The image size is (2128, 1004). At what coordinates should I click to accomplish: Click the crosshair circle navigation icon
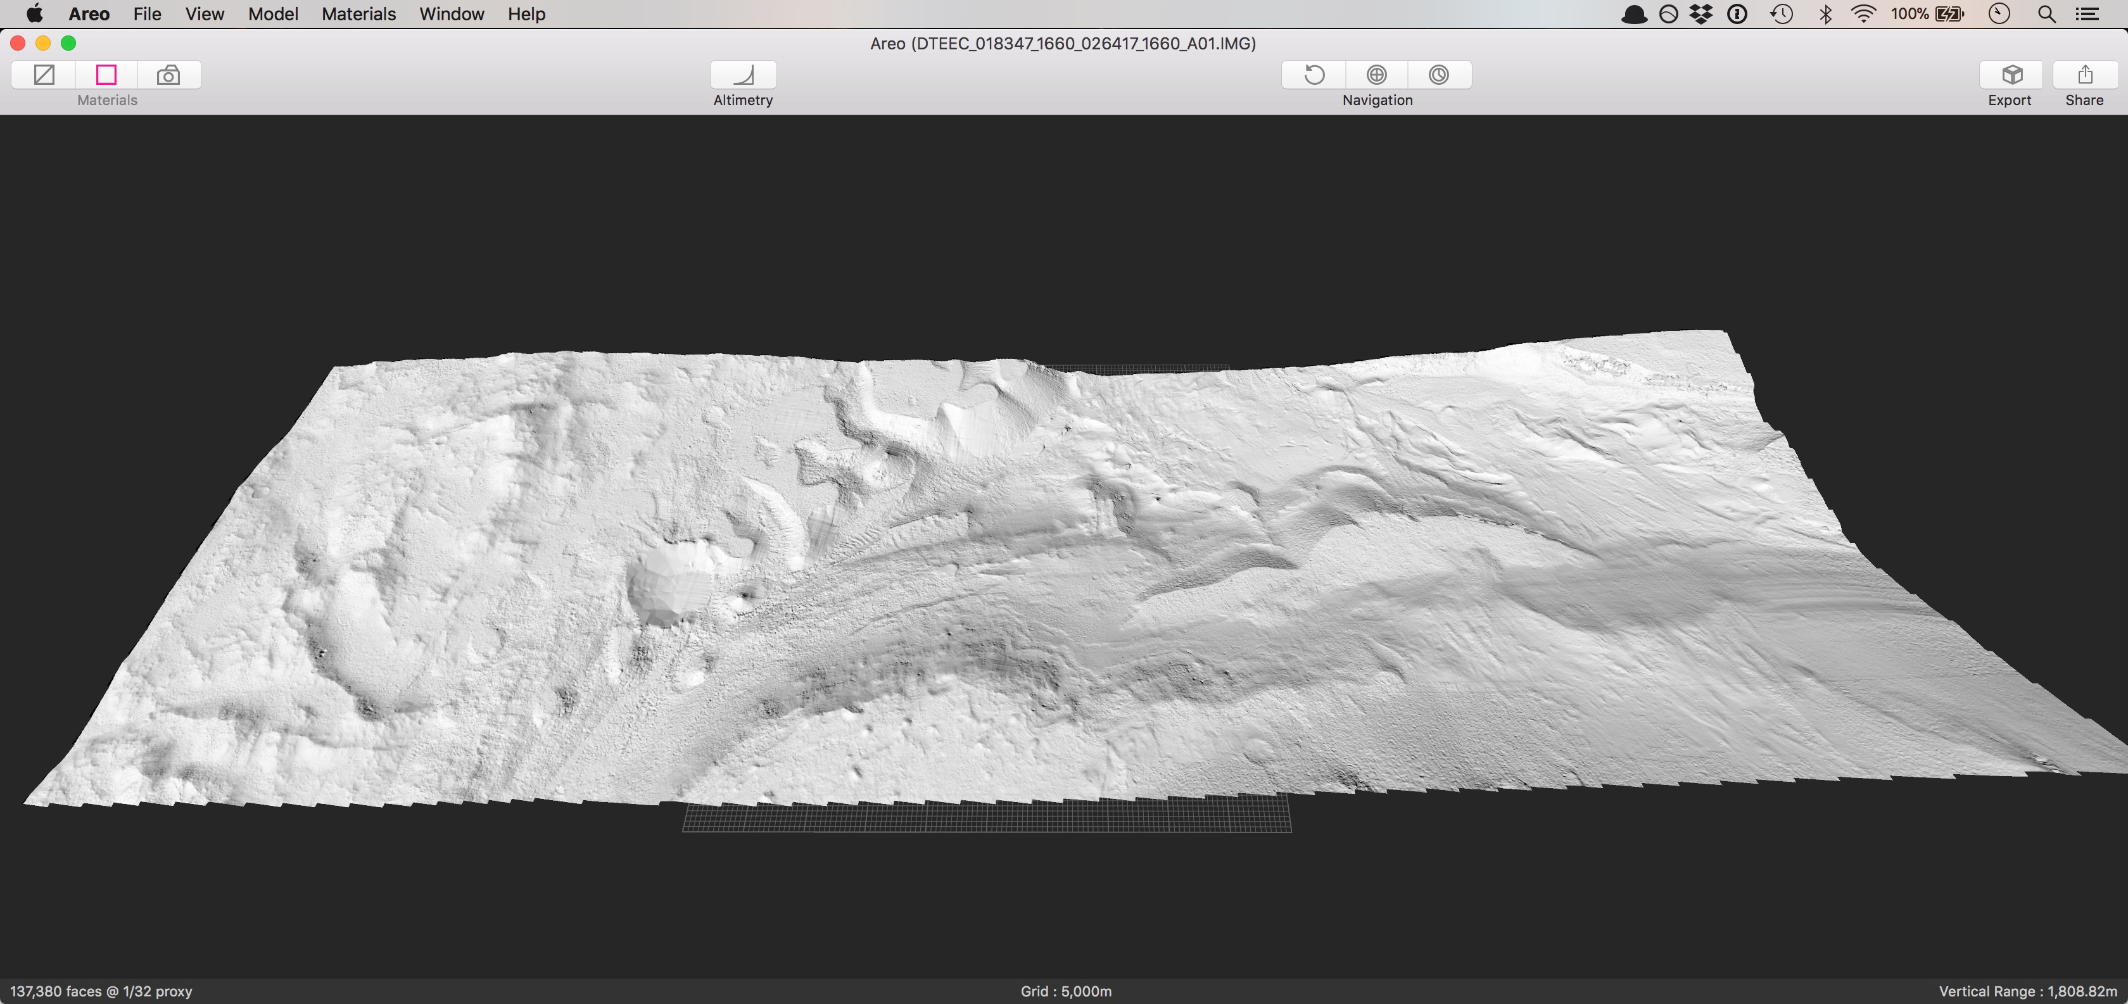coord(1376,75)
